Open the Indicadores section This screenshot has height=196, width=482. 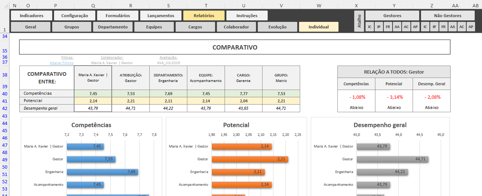(31, 16)
